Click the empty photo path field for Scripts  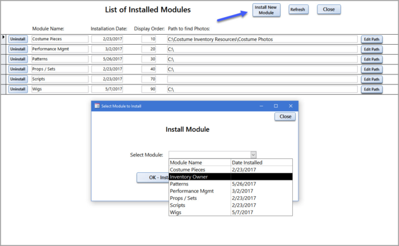pyautogui.click(x=262, y=79)
